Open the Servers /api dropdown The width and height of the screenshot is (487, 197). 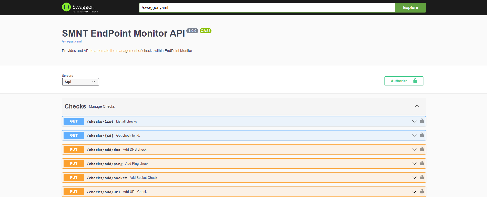[x=80, y=82]
